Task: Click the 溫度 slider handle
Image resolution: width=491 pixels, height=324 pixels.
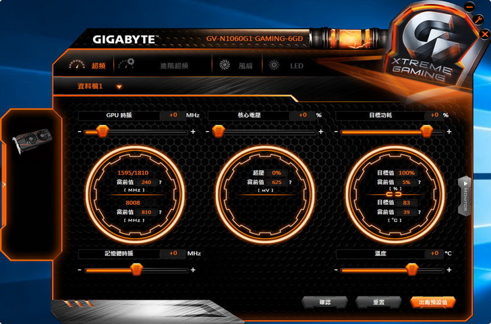Action: point(412,269)
